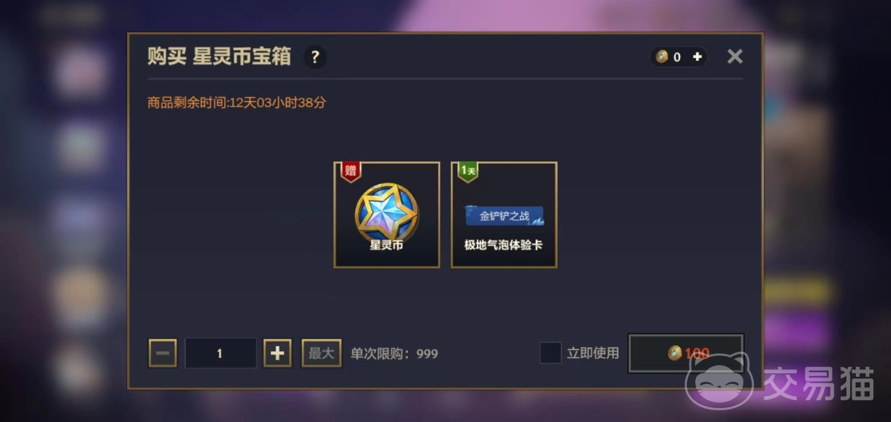Tap the plus icon to add currency
Screen dimensions: 891x422
coord(697,57)
